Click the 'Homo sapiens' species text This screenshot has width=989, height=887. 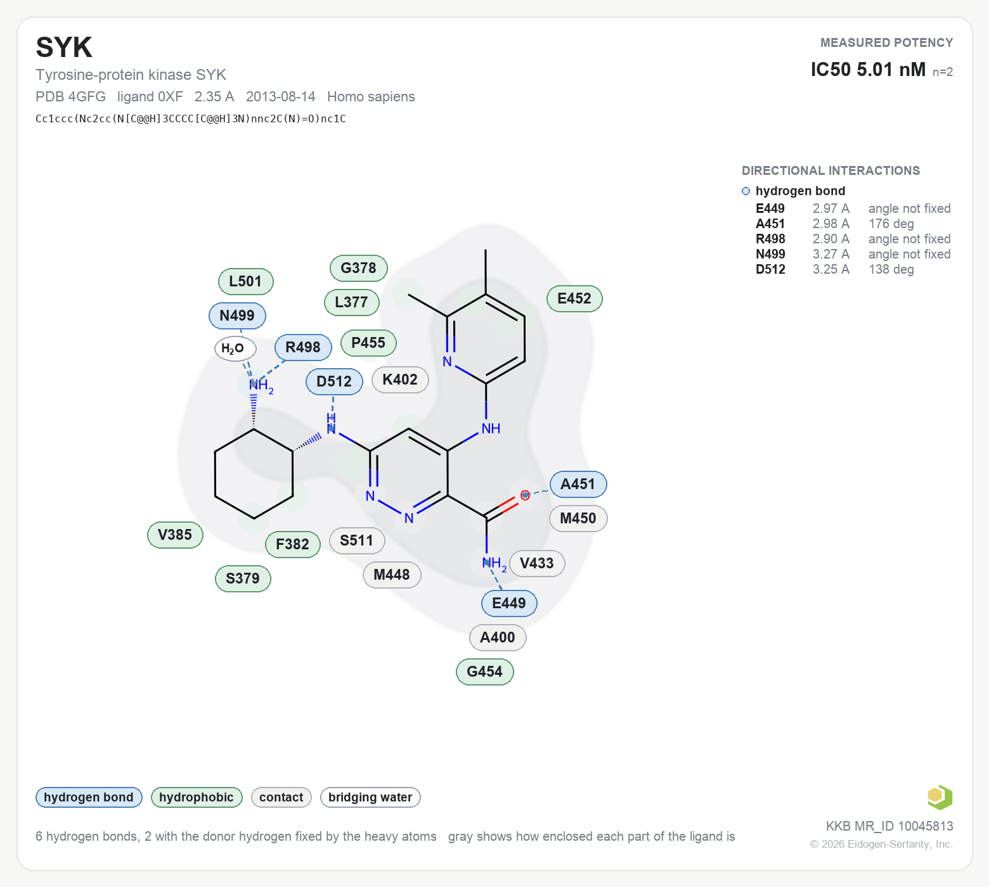tap(371, 97)
